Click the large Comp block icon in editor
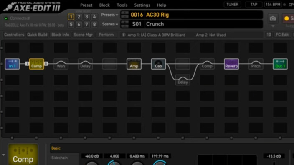This screenshot has width=294, height=165. [23, 155]
